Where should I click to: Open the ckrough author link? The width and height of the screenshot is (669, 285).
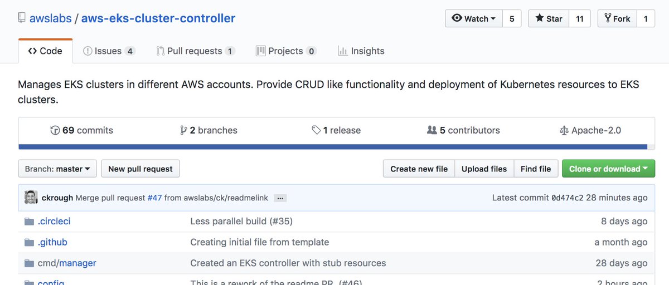[57, 198]
